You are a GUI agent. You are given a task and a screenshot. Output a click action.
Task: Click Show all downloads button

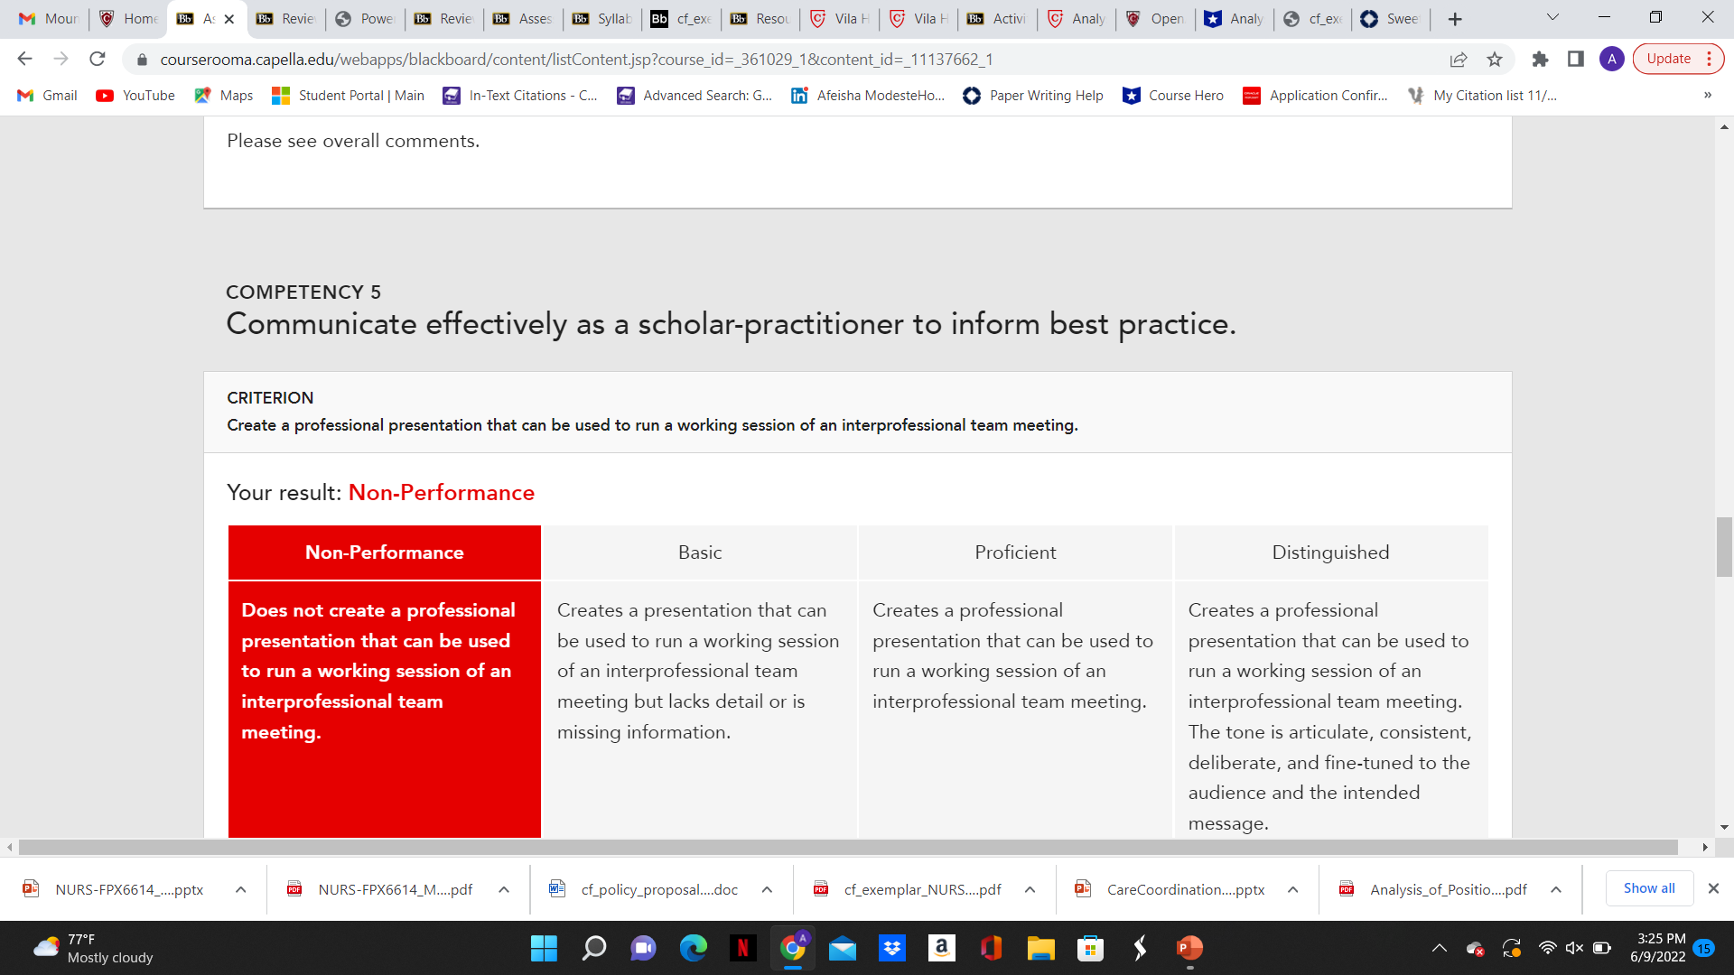point(1649,889)
